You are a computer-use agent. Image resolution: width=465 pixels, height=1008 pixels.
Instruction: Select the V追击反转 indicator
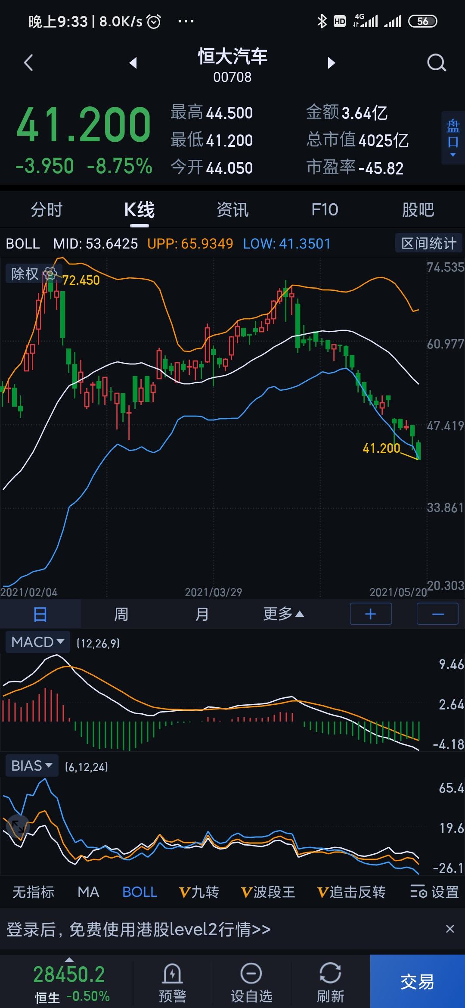[x=351, y=892]
